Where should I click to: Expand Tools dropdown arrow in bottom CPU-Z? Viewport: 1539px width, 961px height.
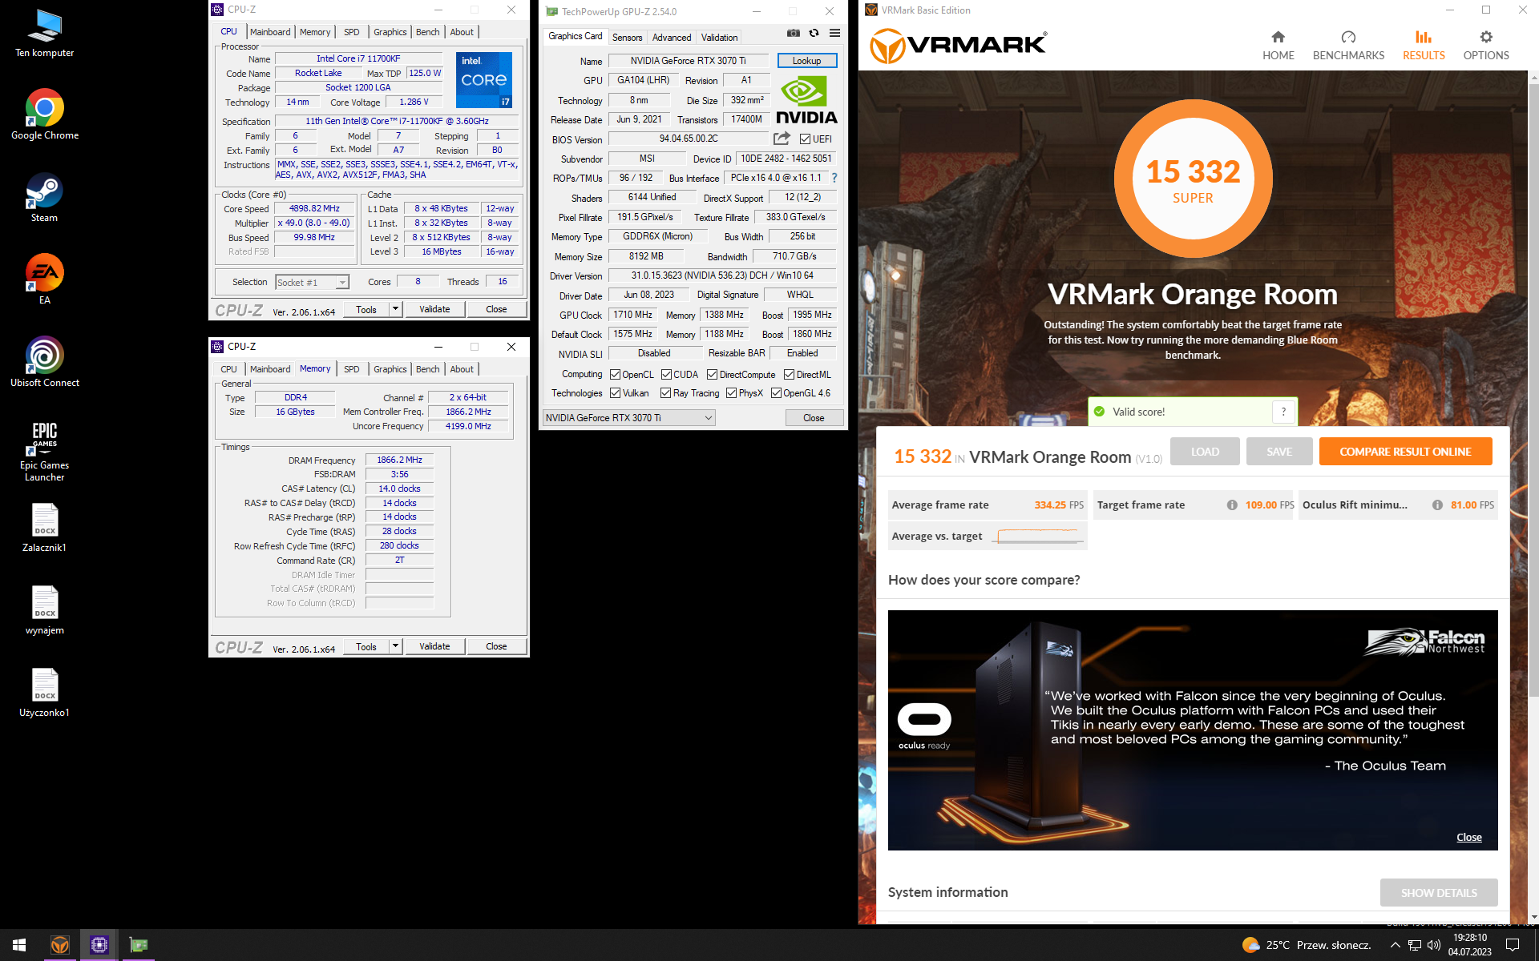[395, 646]
